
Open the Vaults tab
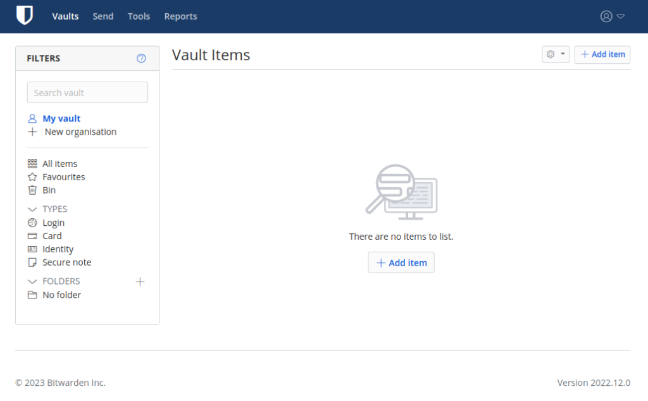pos(65,16)
